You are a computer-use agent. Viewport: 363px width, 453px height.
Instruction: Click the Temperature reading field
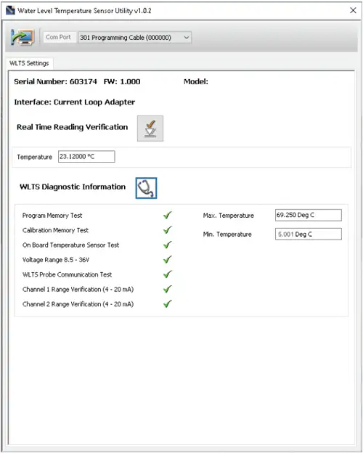pyautogui.click(x=86, y=157)
